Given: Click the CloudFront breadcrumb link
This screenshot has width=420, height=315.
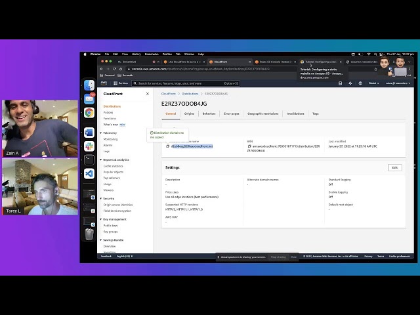Looking at the screenshot, I should 169,94.
